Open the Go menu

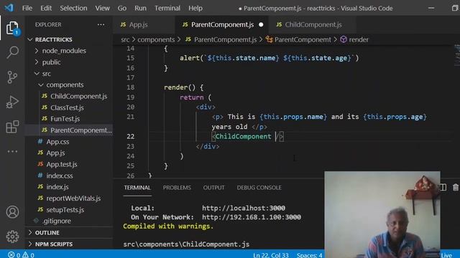[x=122, y=8]
